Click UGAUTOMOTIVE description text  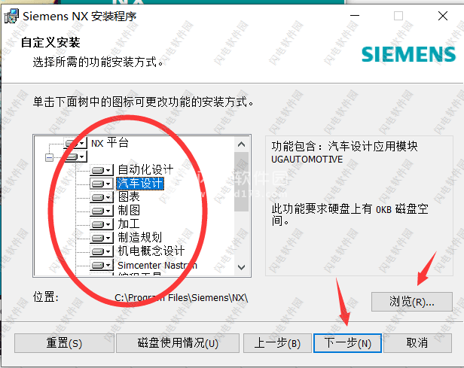[x=307, y=160]
